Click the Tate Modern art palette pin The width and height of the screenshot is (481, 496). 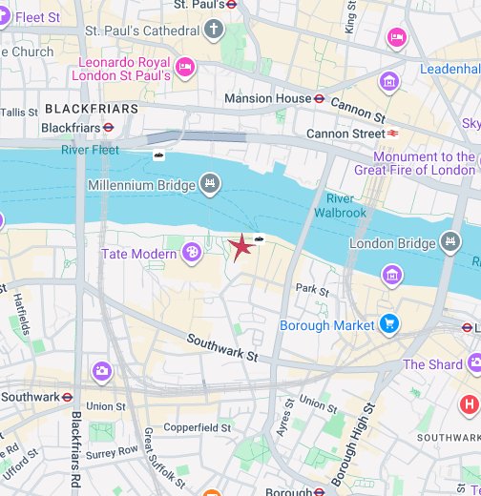pyautogui.click(x=192, y=253)
